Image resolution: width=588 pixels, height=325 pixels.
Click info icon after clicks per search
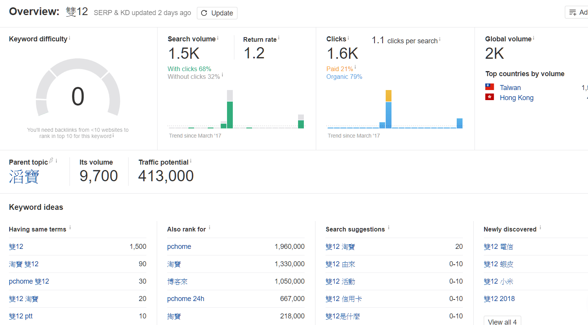(440, 39)
